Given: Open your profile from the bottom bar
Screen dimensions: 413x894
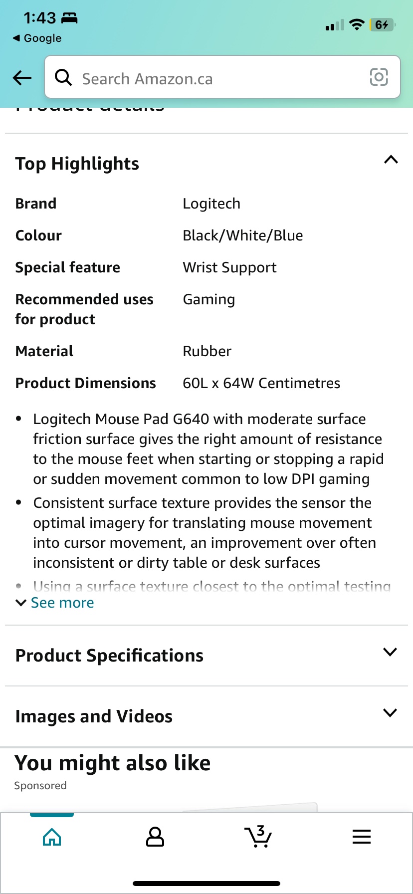Looking at the screenshot, I should [x=155, y=837].
